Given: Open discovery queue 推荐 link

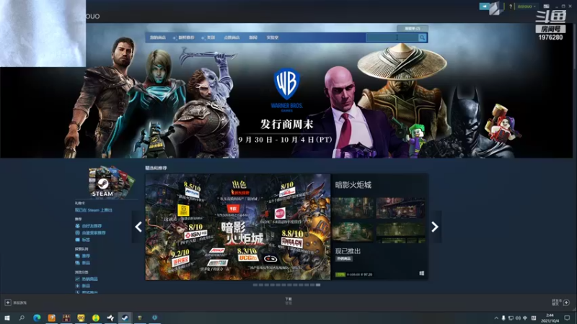Looking at the screenshot, I should [x=86, y=256].
